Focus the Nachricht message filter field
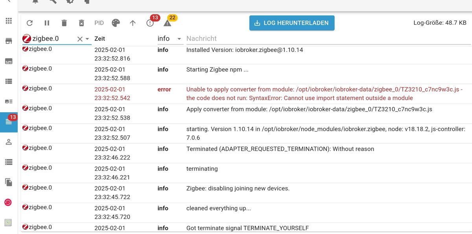Viewport: 472px width, 234px height. pos(328,38)
